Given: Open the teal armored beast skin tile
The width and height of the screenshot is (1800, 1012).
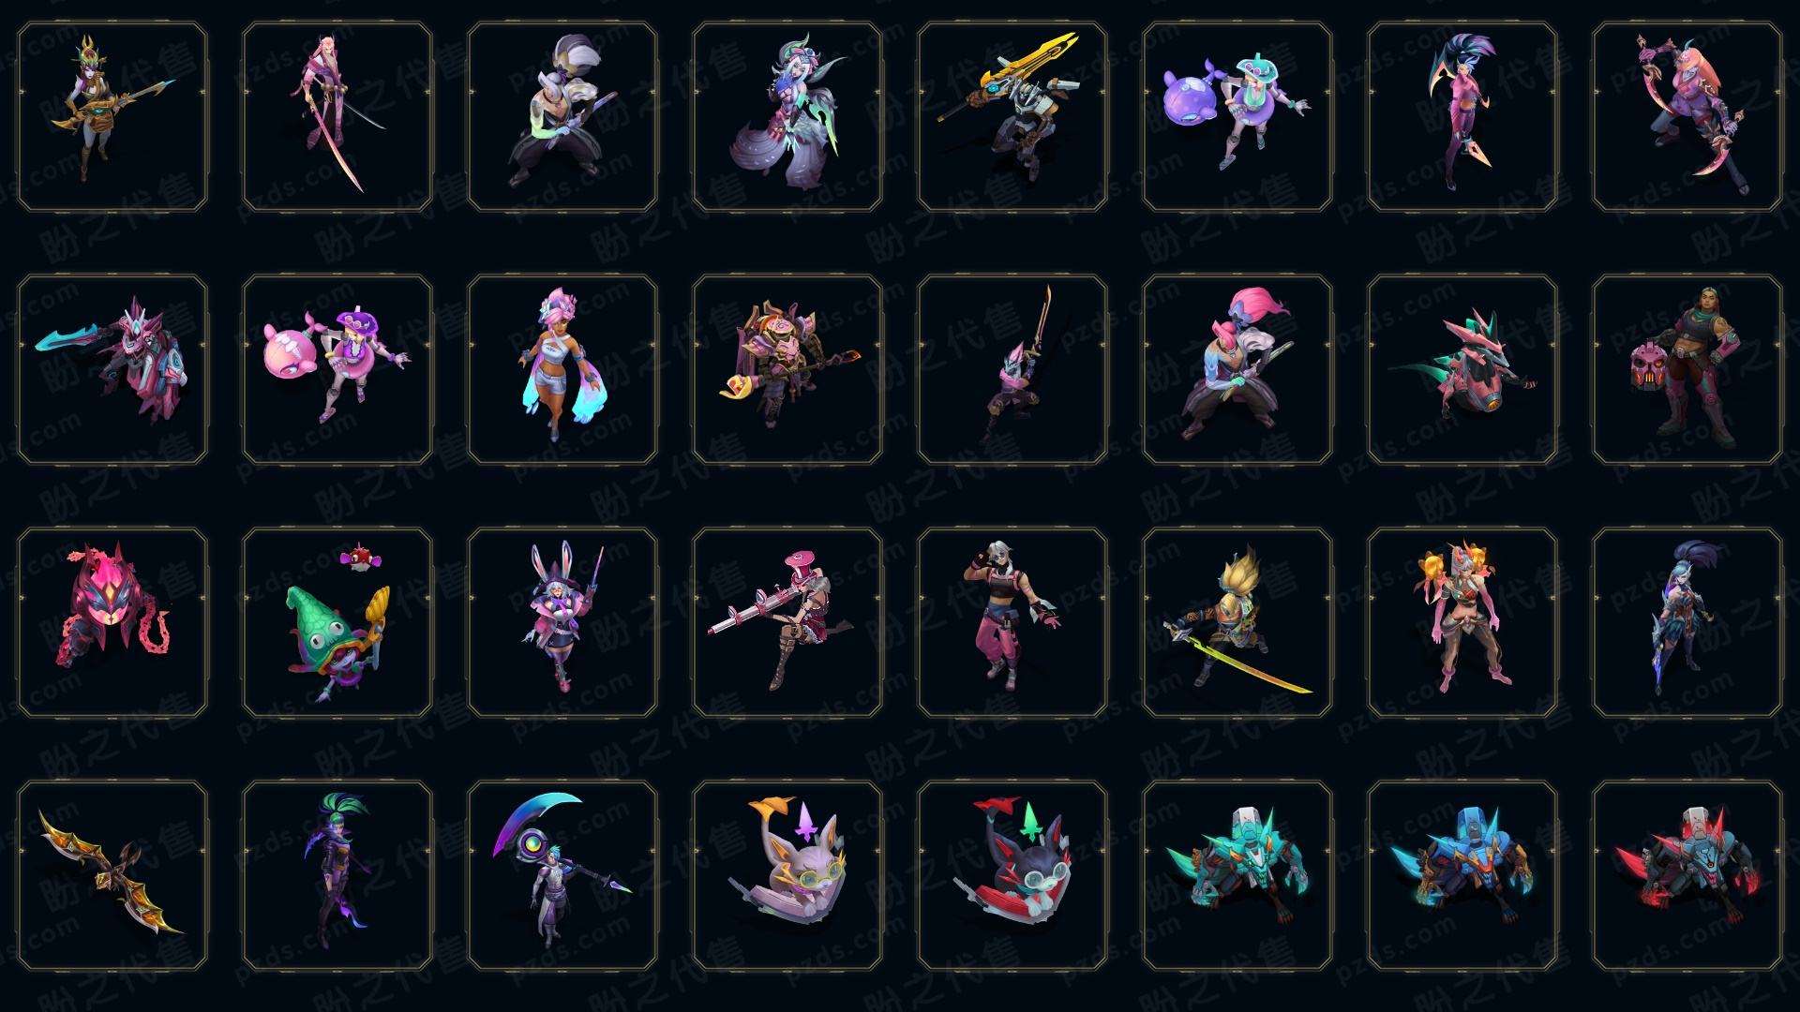Looking at the screenshot, I should click(1237, 875).
